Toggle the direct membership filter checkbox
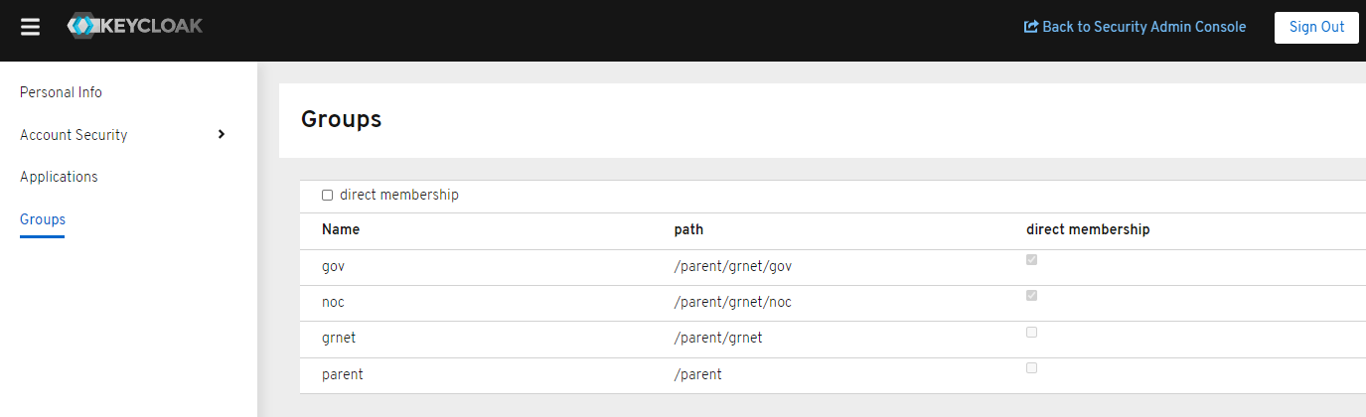This screenshot has width=1366, height=417. (x=327, y=196)
